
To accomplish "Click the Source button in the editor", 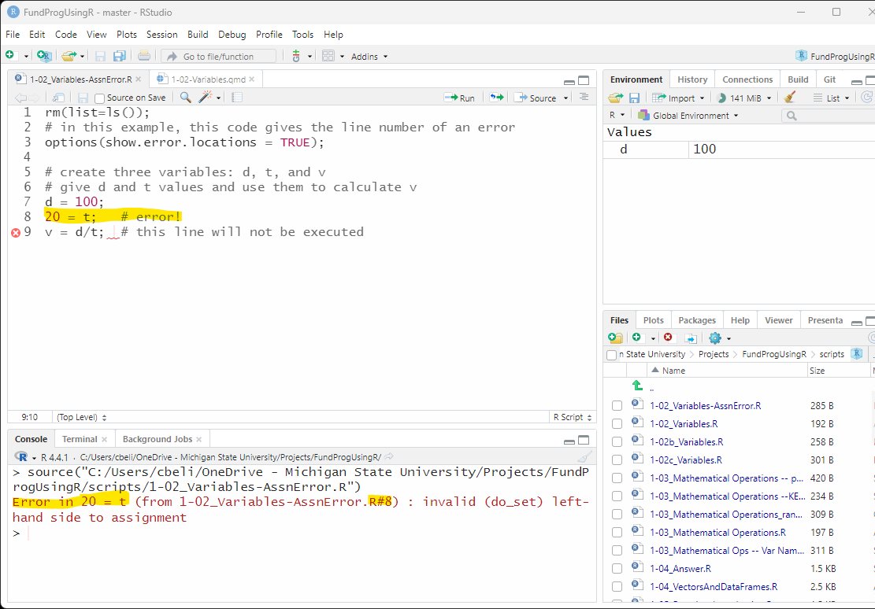I will pos(536,98).
